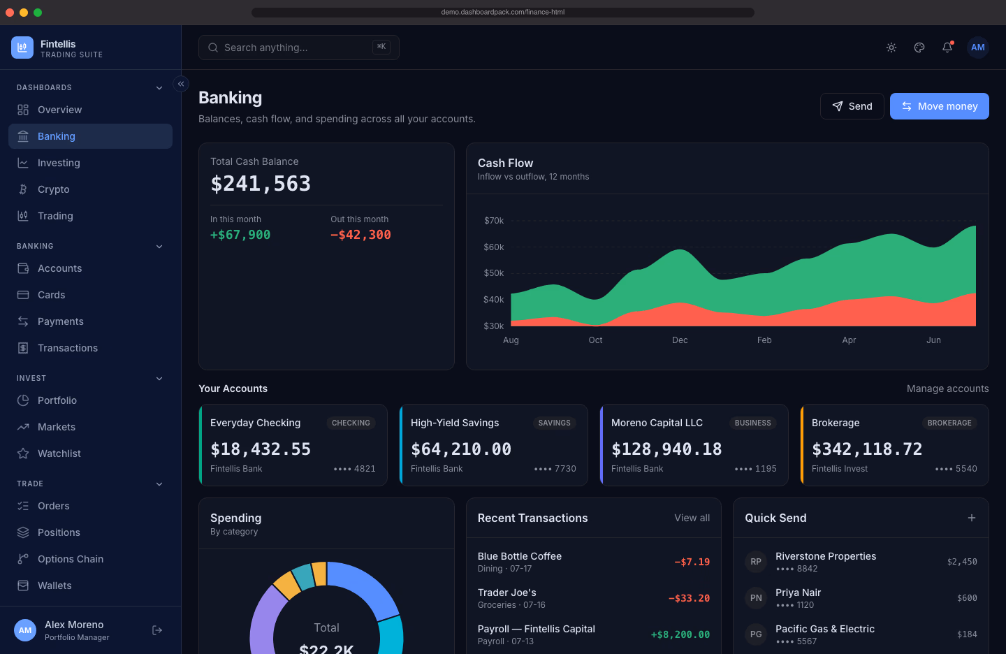This screenshot has height=654, width=1006.
Task: Collapse the DASHBOARDS section chevron
Action: [159, 88]
